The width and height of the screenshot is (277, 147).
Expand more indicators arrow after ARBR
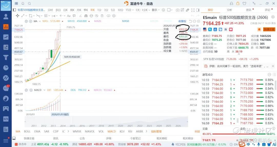tap(146, 131)
